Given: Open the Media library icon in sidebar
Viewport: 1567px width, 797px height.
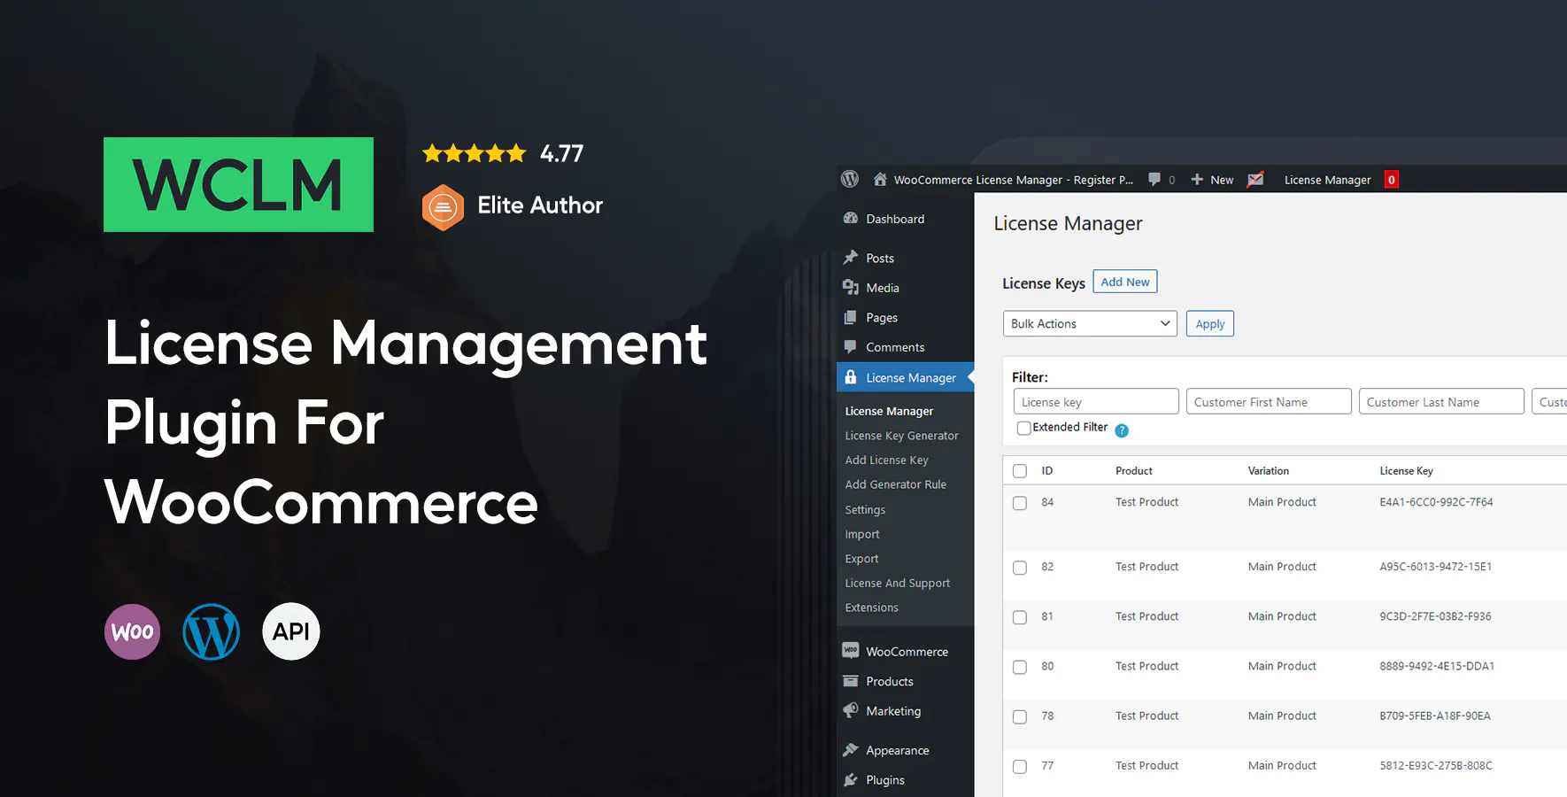Looking at the screenshot, I should (851, 287).
